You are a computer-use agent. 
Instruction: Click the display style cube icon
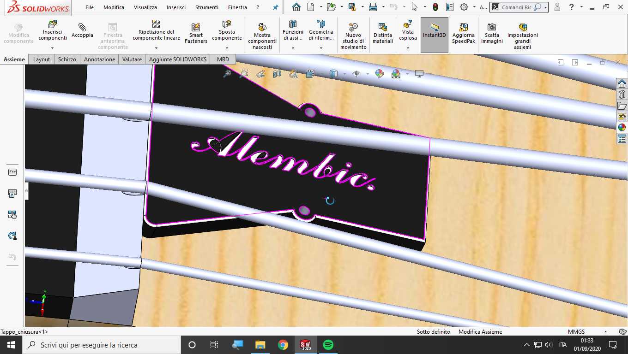(x=333, y=74)
